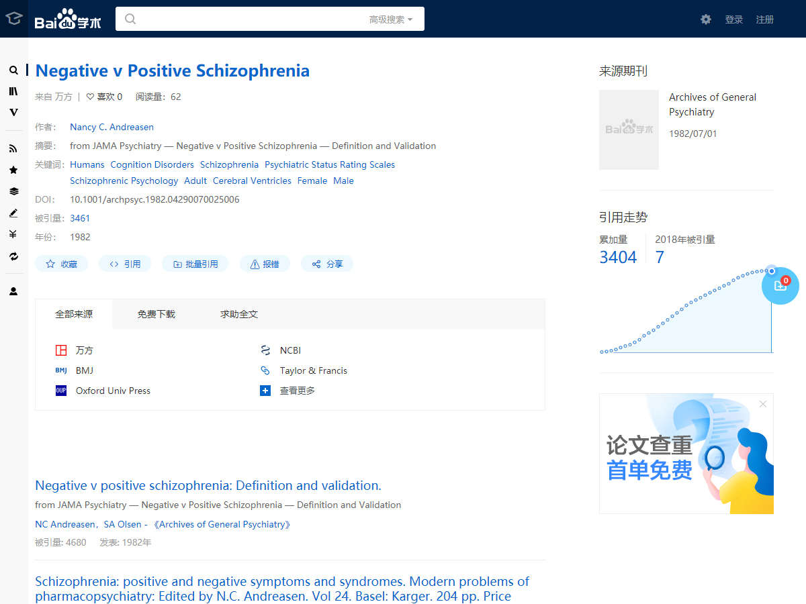Toggle the 喜欢 heart like button
This screenshot has height=604, width=806.
click(x=104, y=97)
